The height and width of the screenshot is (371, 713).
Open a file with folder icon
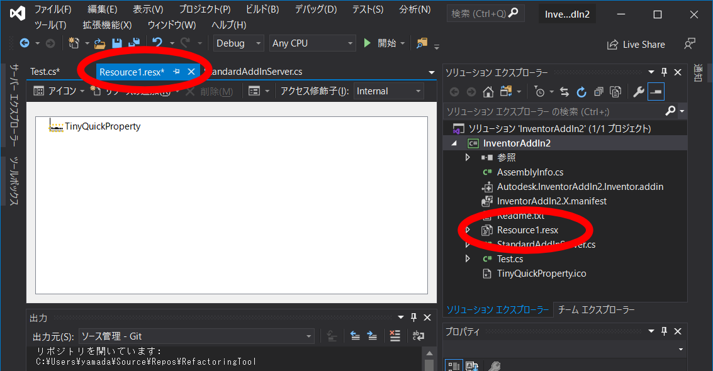99,43
